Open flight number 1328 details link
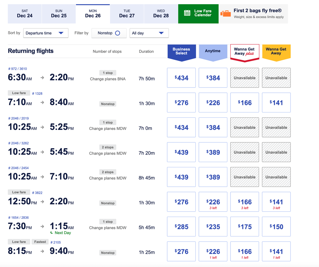 click(37, 93)
